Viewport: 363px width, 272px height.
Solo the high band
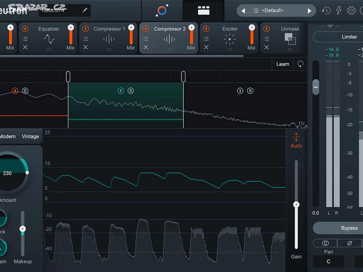pos(250,90)
